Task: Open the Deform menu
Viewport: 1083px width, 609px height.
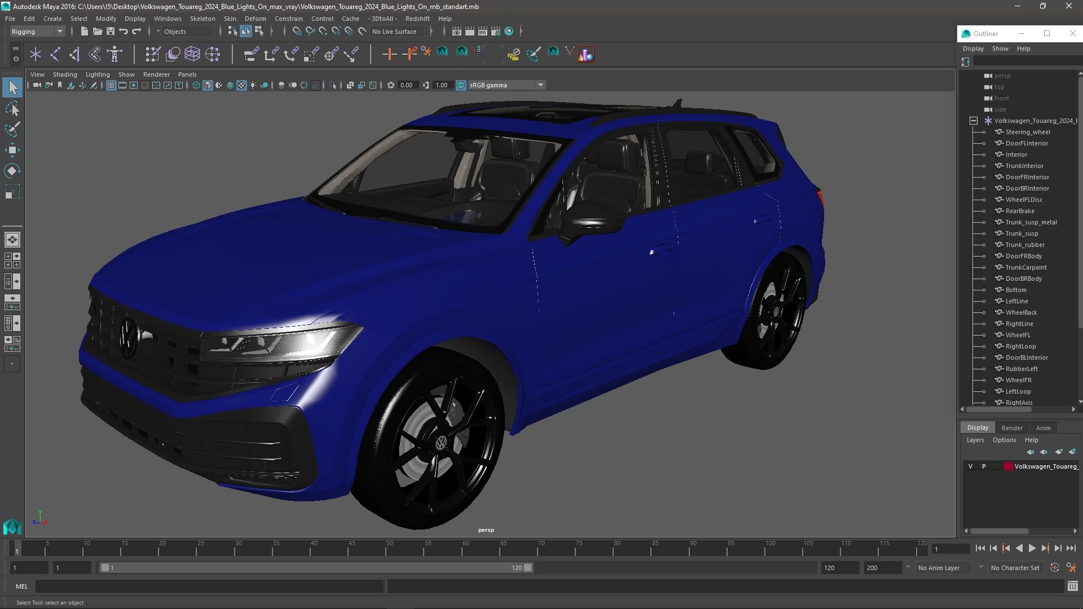Action: (255, 19)
